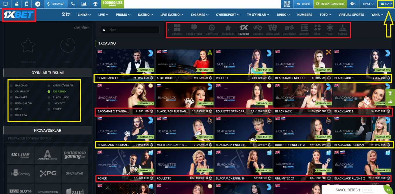Screen dimensions: 395x194
Task: Select YANGI O'YINLAR in the O'yinlar turkumi list
Action: 63,86
